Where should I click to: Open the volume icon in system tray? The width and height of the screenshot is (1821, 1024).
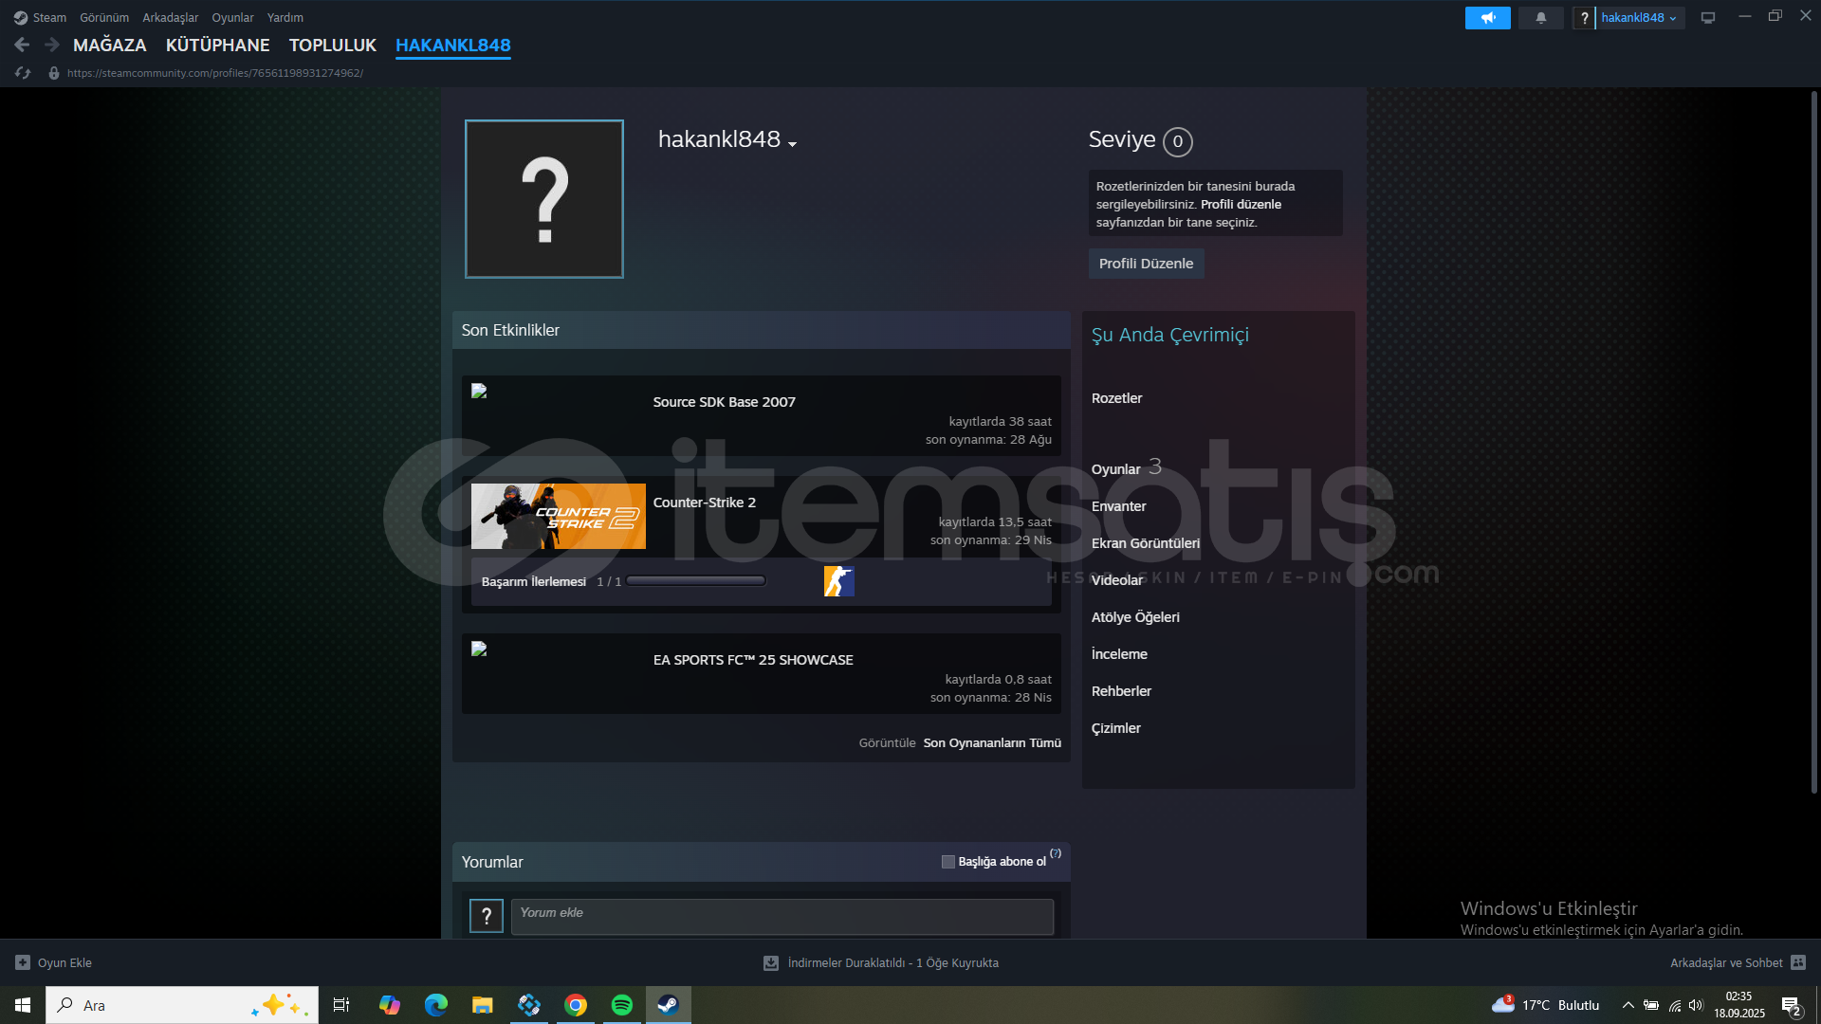(x=1697, y=1005)
